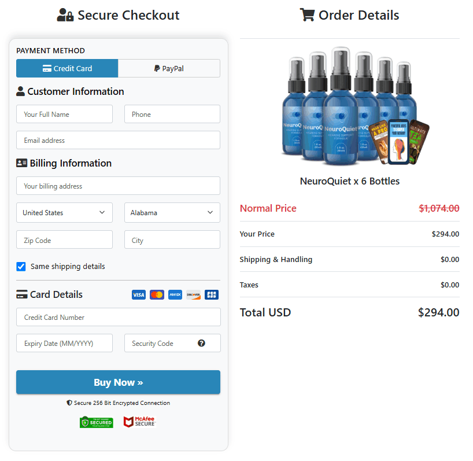Open the security code help tooltip

[201, 343]
